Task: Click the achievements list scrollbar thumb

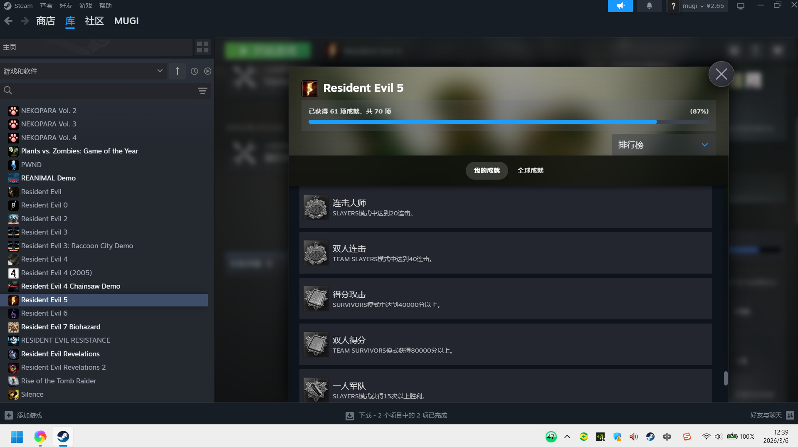Action: [x=726, y=378]
